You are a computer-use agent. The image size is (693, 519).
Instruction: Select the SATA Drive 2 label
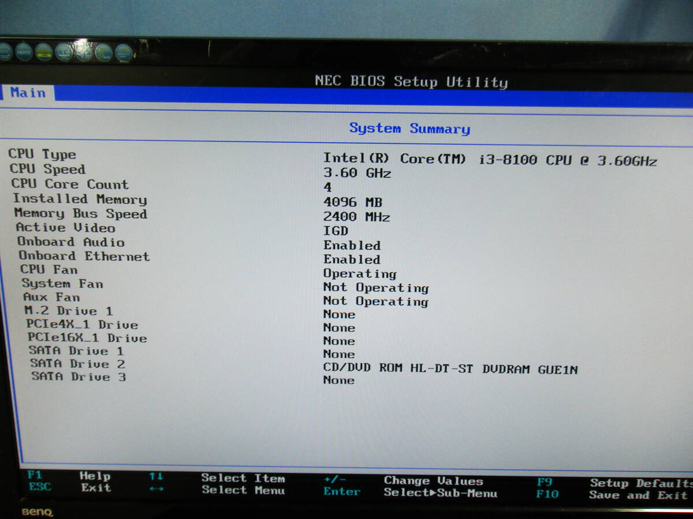pos(77,364)
